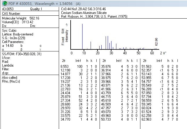187x129 pixels.
Task: Click Also called label
Action: tap(10, 78)
